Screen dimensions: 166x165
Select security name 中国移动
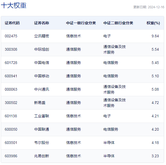[41, 76]
